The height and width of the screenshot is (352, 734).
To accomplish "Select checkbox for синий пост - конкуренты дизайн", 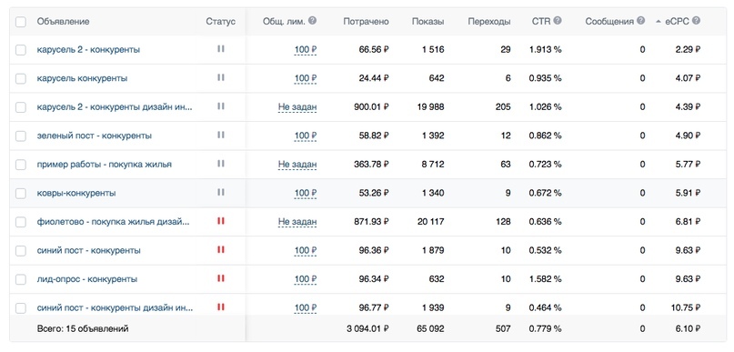I will coord(21,308).
